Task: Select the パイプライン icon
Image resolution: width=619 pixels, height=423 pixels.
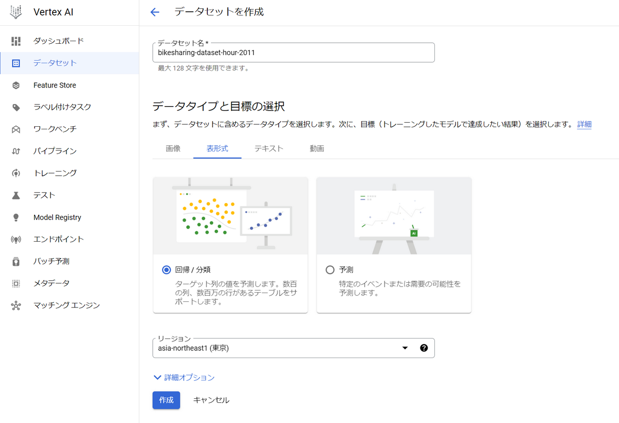Action: tap(16, 151)
